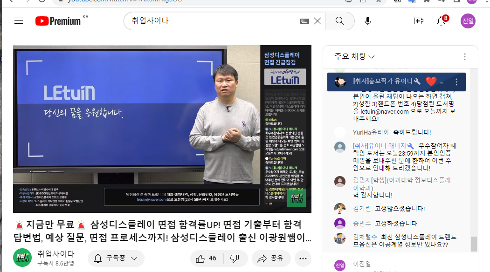Open the purple 진일 account avatar
Viewport: 490px width, 272px height.
[468, 21]
